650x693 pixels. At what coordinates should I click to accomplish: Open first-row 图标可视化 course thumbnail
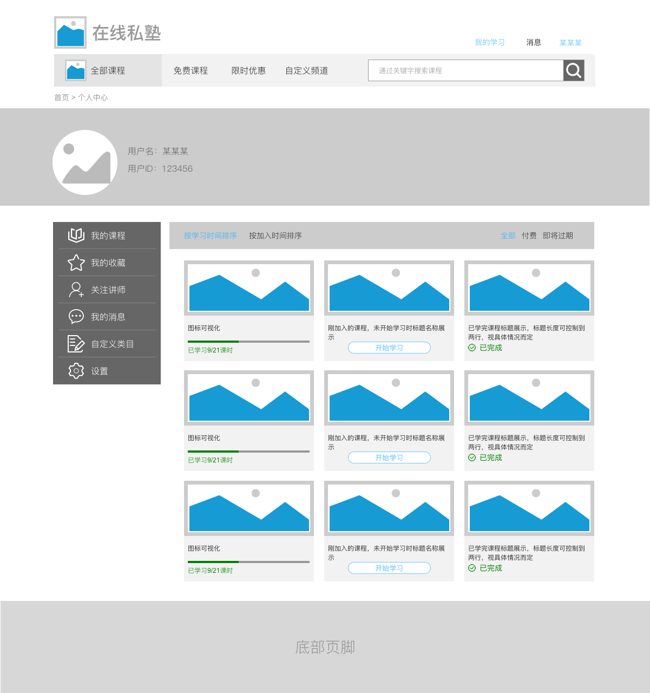pyautogui.click(x=249, y=288)
